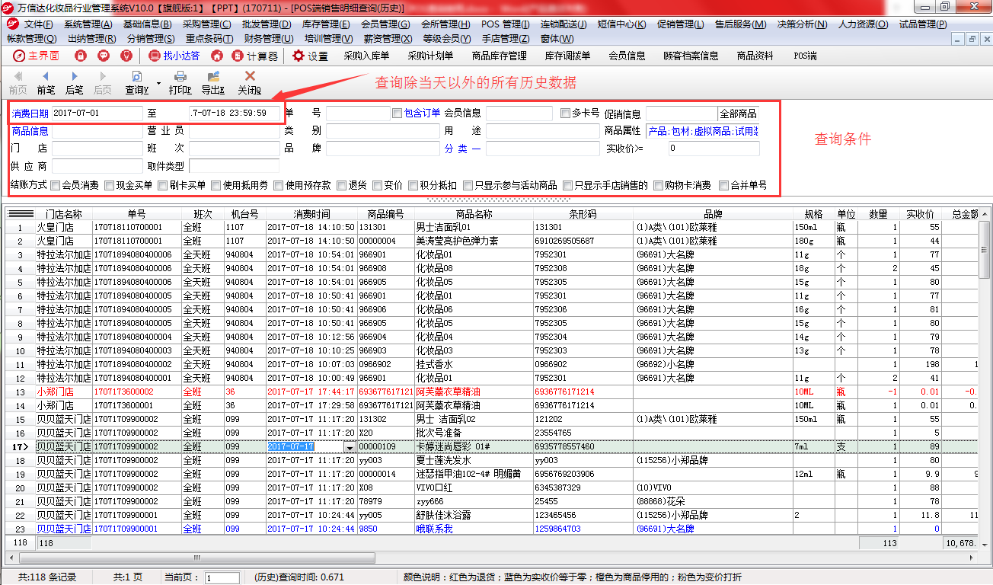Open the 全部商品 dropdown
The image size is (993, 585).
tap(738, 113)
